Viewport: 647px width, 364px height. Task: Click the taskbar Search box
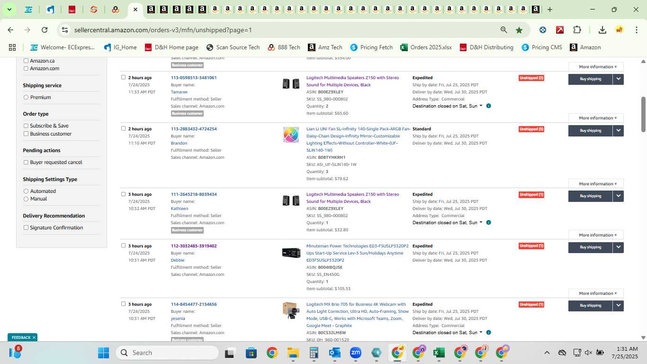pyautogui.click(x=167, y=353)
